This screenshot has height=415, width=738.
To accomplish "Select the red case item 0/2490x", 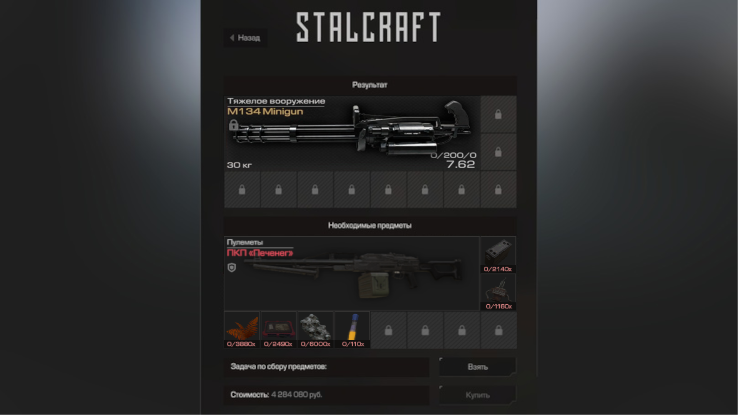I will point(278,330).
